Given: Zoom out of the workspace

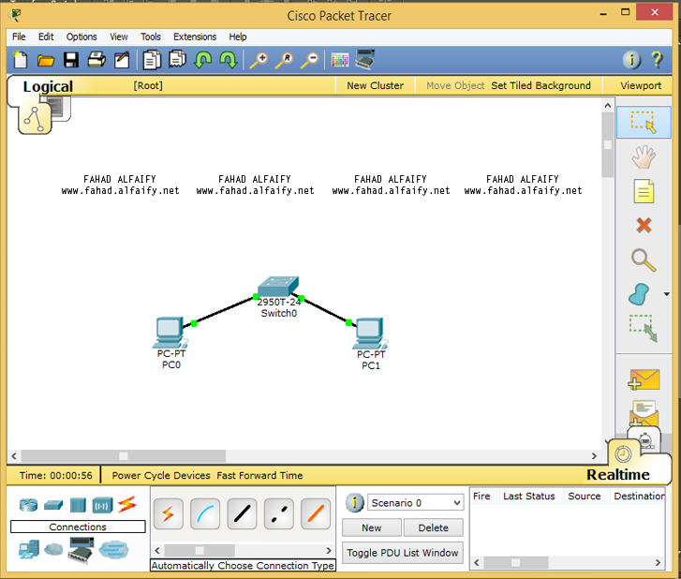Looking at the screenshot, I should click(x=310, y=60).
